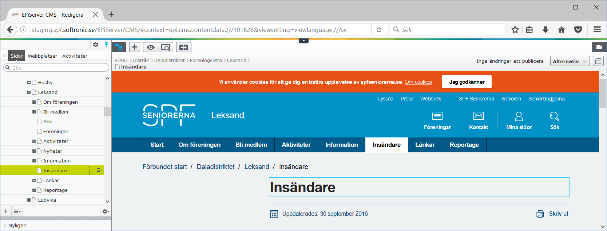This screenshot has width=607, height=231.
Task: Open the Alternativ dropdown
Action: click(570, 61)
